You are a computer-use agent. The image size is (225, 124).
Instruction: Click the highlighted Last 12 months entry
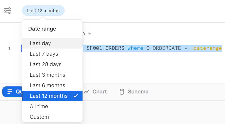(x=49, y=96)
